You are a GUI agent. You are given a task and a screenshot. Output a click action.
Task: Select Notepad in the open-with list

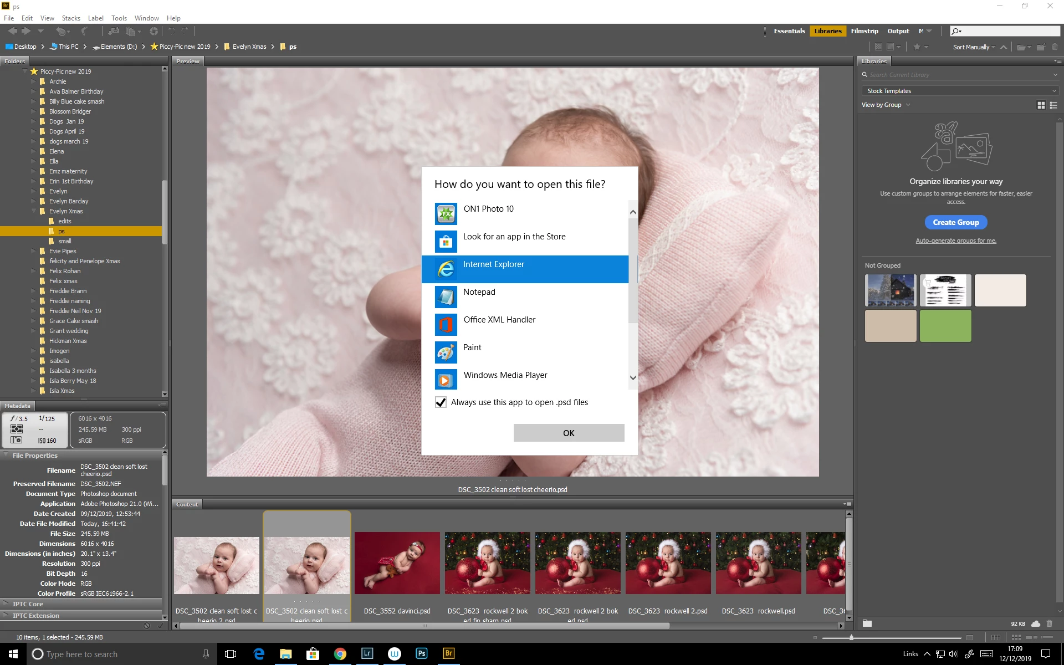(479, 293)
